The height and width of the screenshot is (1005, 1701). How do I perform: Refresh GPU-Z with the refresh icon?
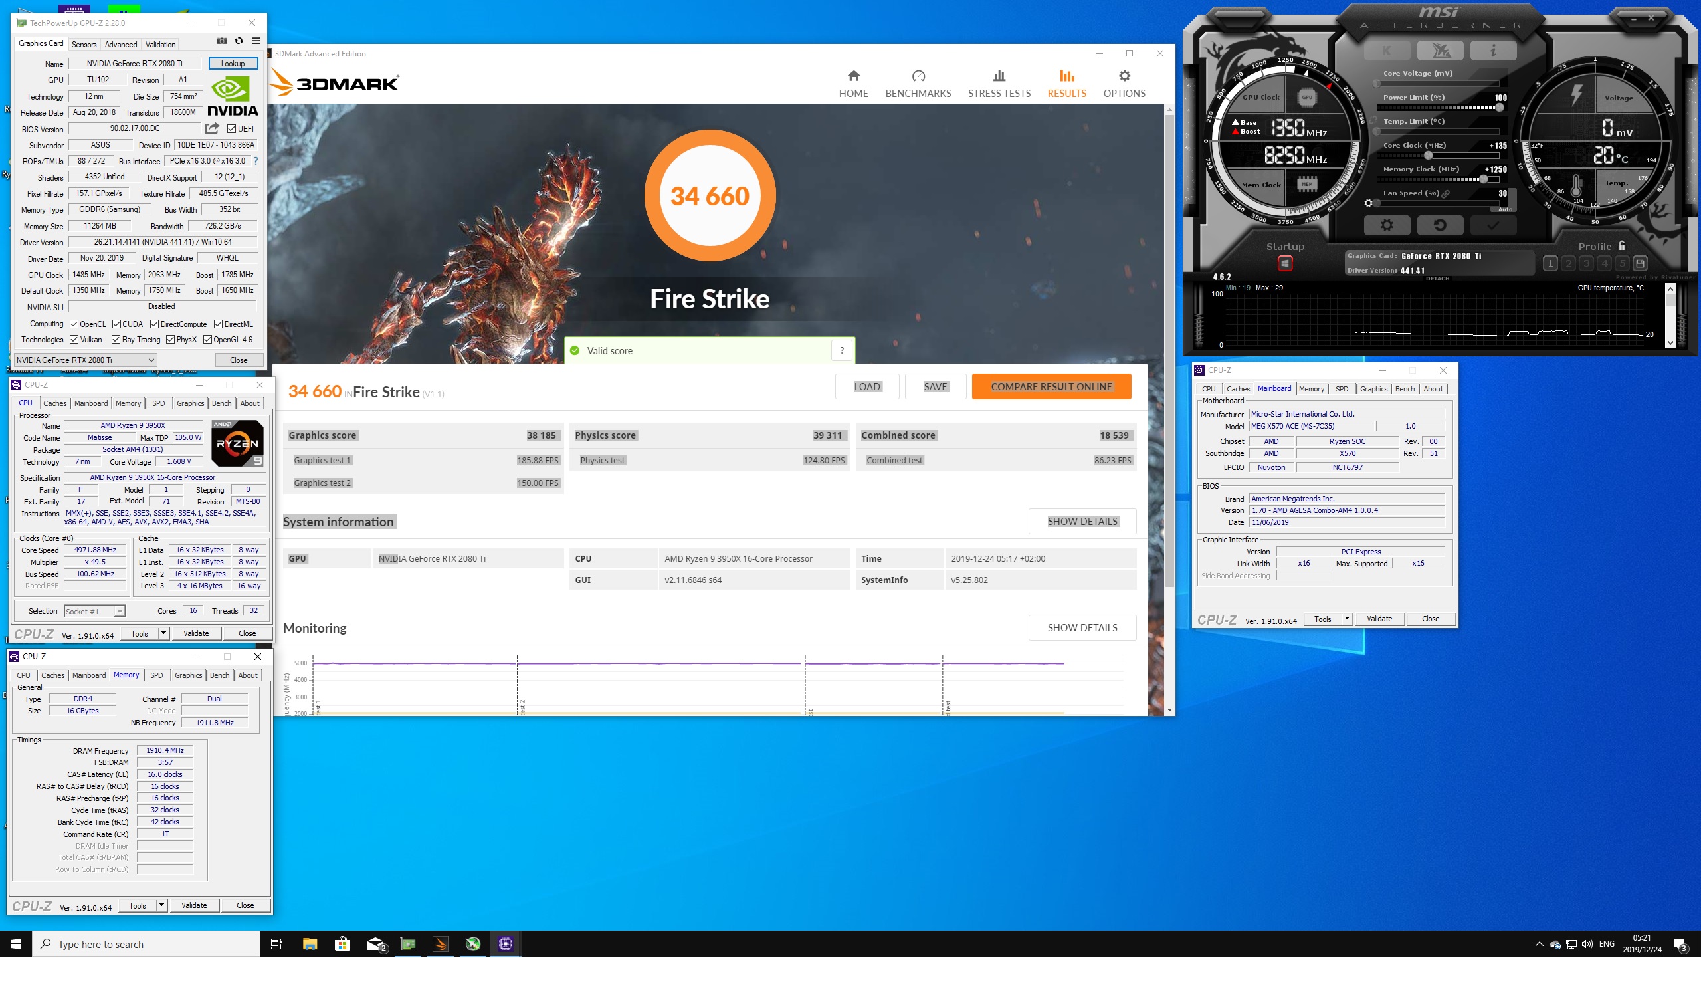(x=239, y=41)
